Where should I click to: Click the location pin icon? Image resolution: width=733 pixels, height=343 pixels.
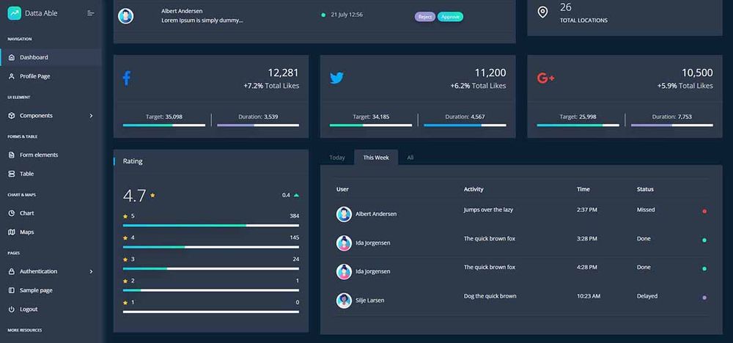(542, 12)
